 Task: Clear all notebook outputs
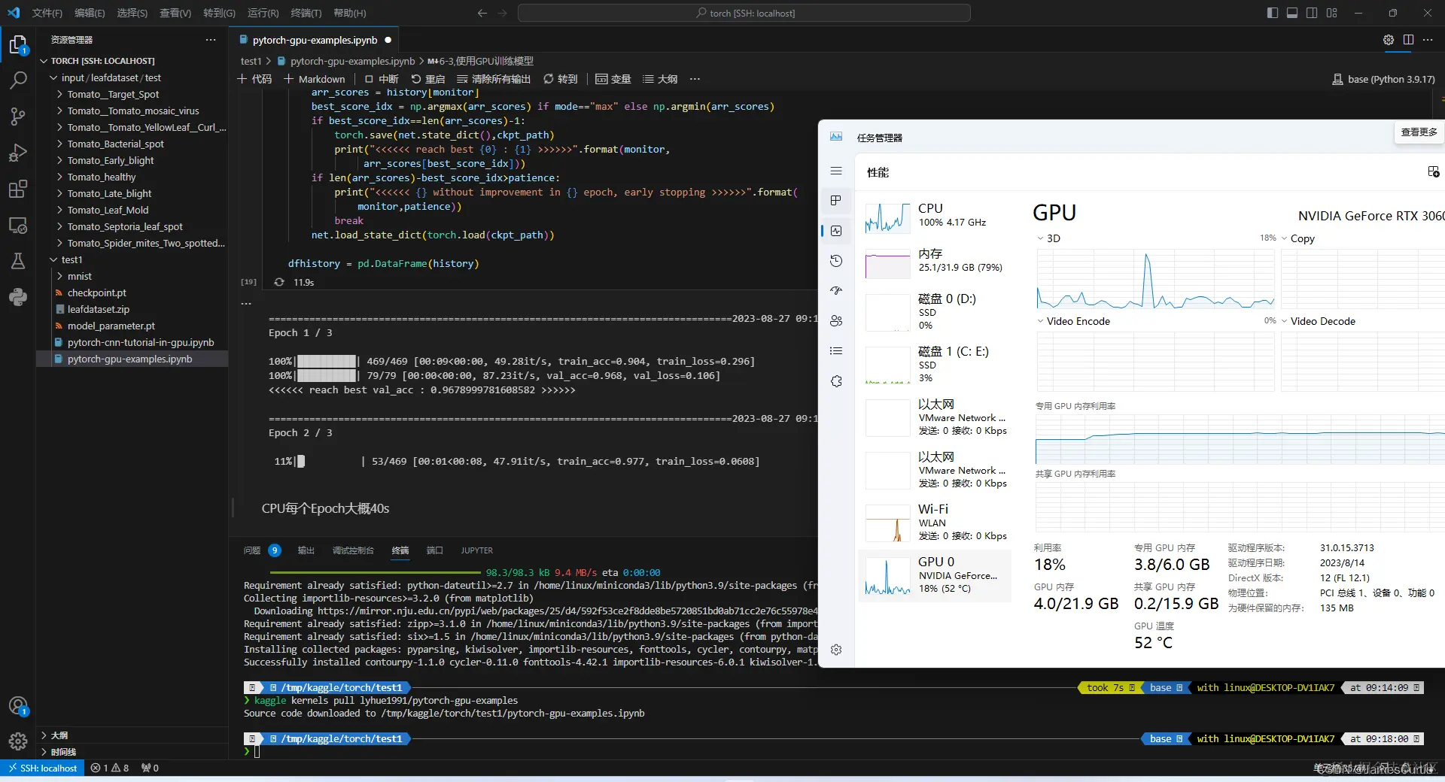click(x=494, y=79)
